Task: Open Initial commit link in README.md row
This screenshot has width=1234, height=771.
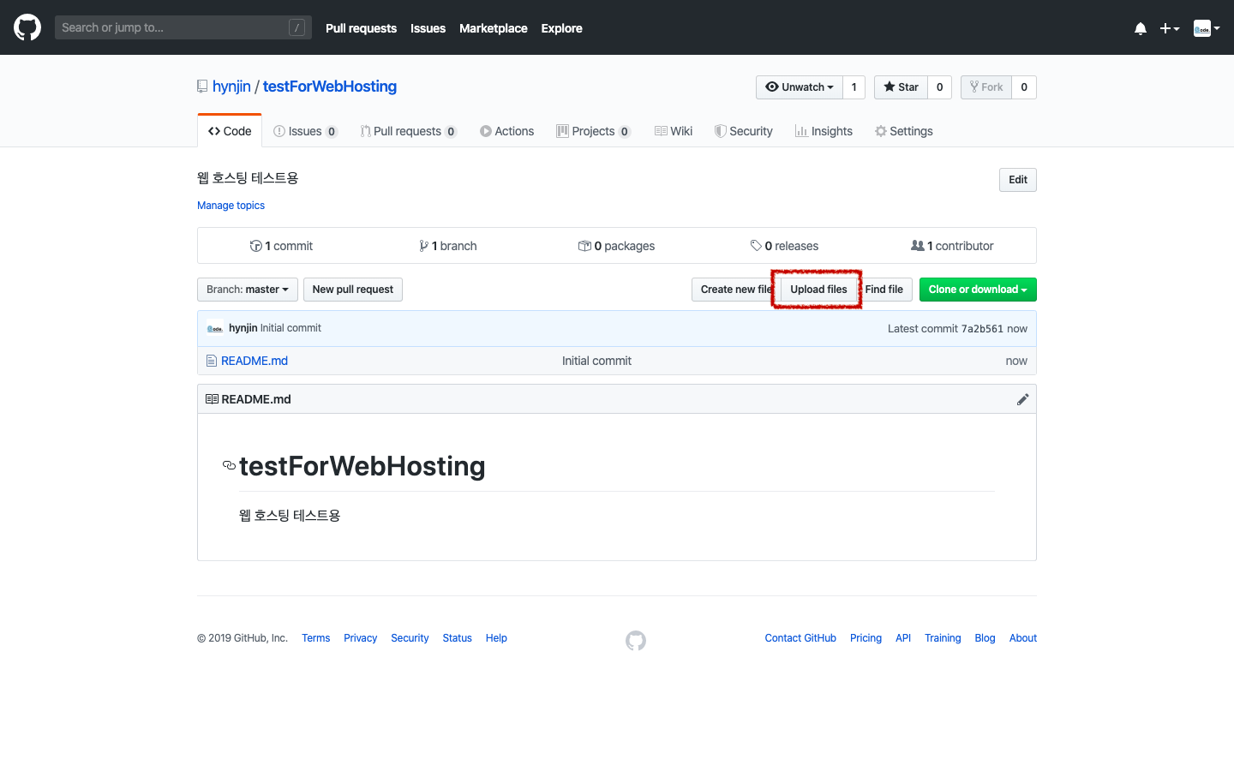Action: tap(596, 361)
